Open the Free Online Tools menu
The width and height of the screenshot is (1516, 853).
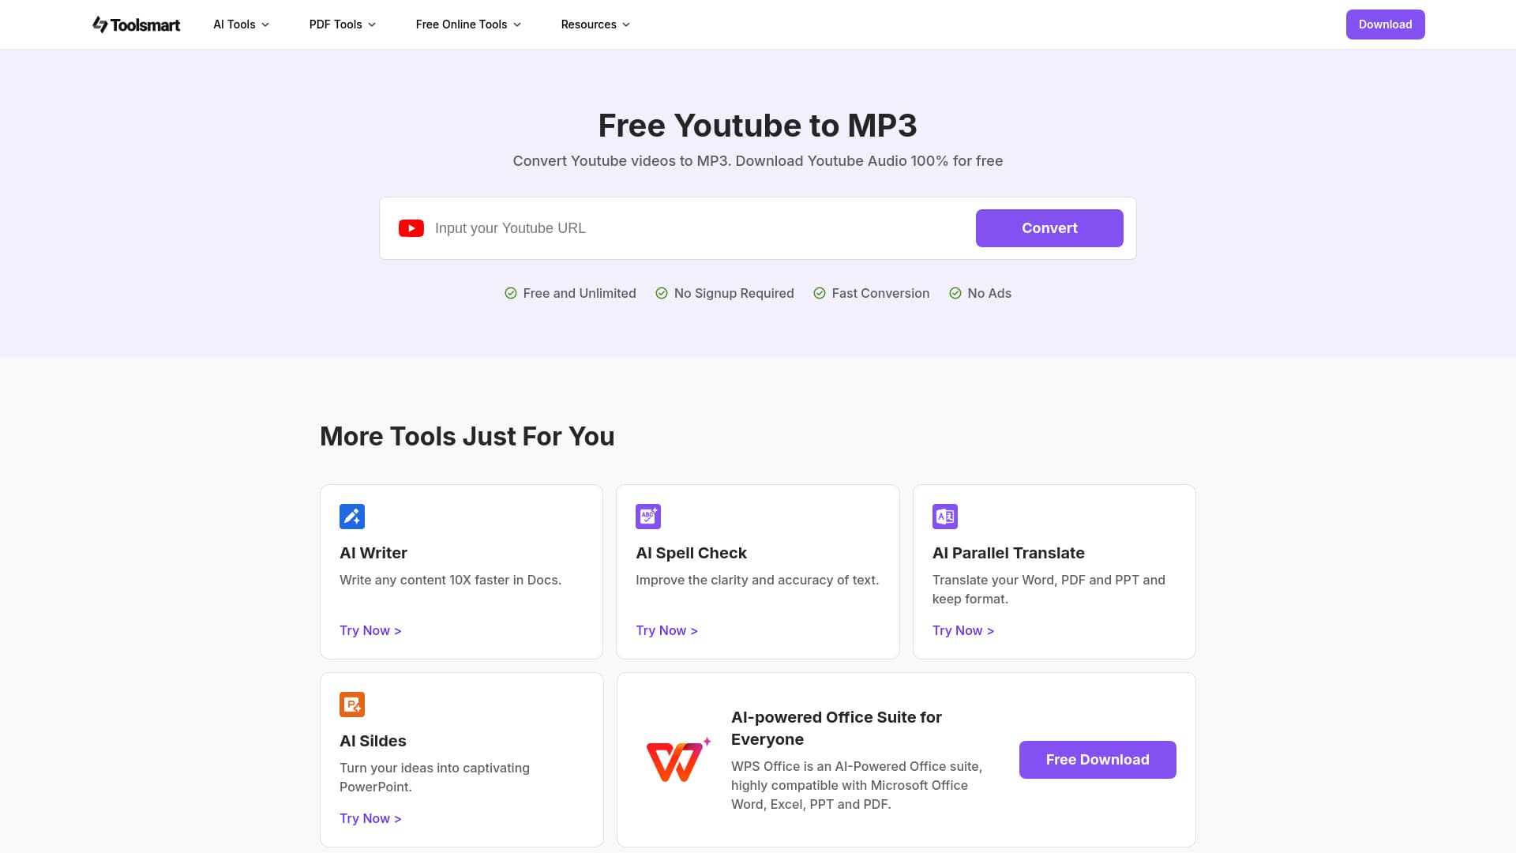point(468,24)
